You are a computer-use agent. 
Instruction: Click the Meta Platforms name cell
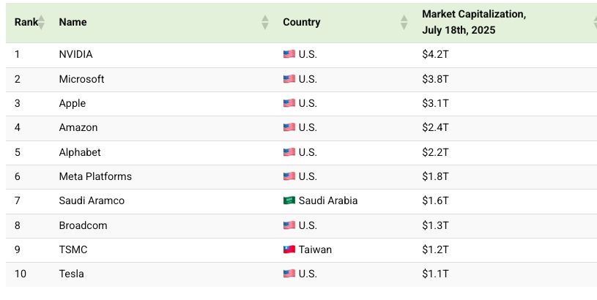pos(95,176)
